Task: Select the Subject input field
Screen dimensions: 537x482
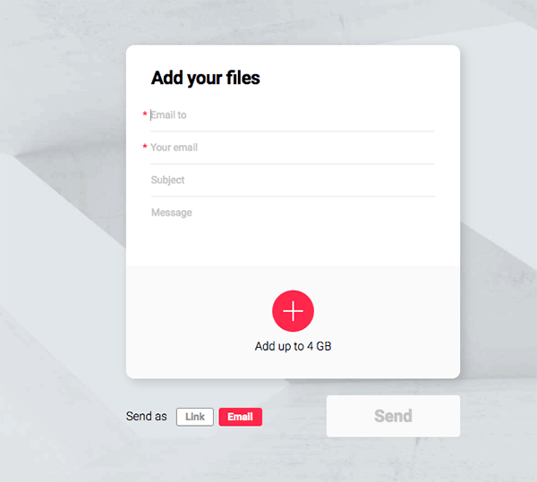Action: (292, 181)
